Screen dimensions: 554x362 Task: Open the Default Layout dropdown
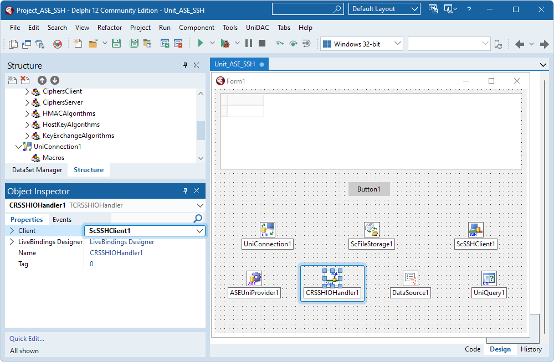pyautogui.click(x=416, y=9)
